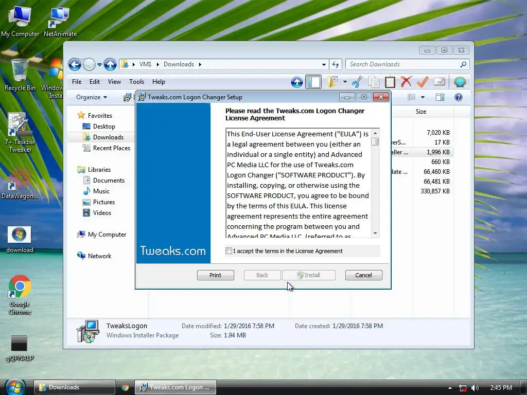527x395 pixels.
Task: Toggle the navigation pane toolbar button
Action: [x=313, y=82]
